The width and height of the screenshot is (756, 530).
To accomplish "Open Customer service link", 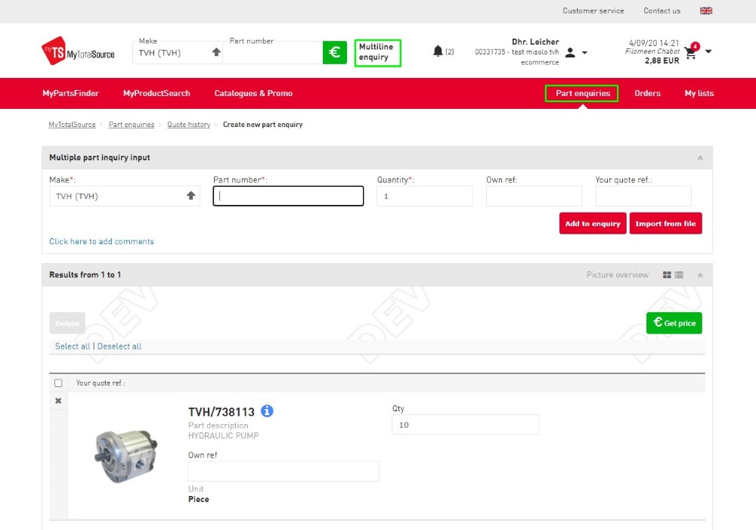I will click(593, 11).
